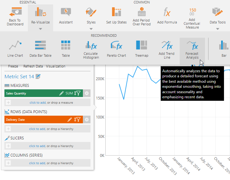Image resolution: width=230 pixels, height=180 pixels.
Task: Click the 'click to add' link under Slicers
Action: click(x=37, y=146)
